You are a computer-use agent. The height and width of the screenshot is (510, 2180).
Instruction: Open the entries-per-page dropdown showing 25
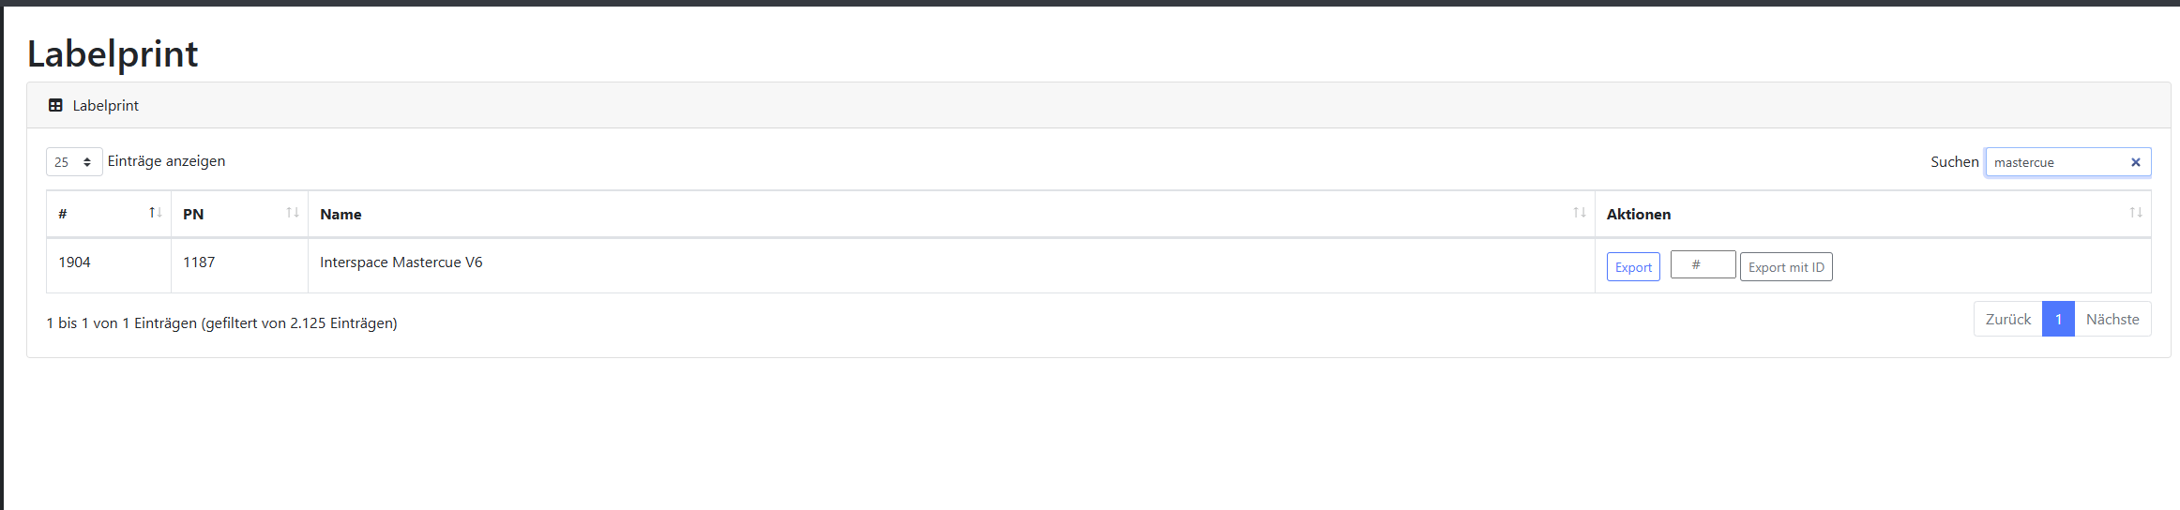click(x=74, y=162)
